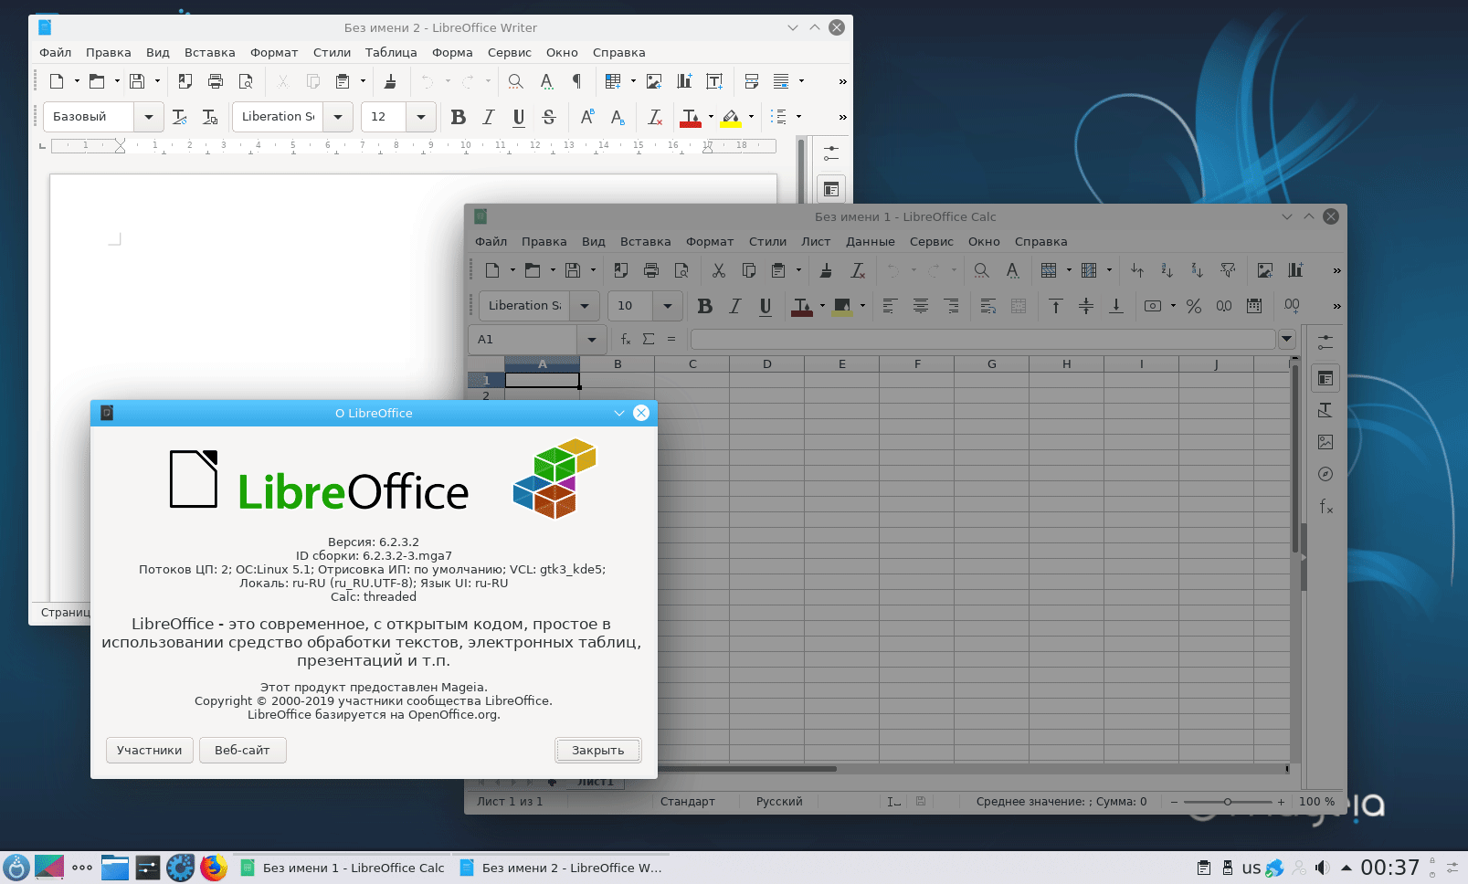Screen dimensions: 1468x884
Task: Open the Firefox browser from the taskbar
Action: tap(214, 868)
